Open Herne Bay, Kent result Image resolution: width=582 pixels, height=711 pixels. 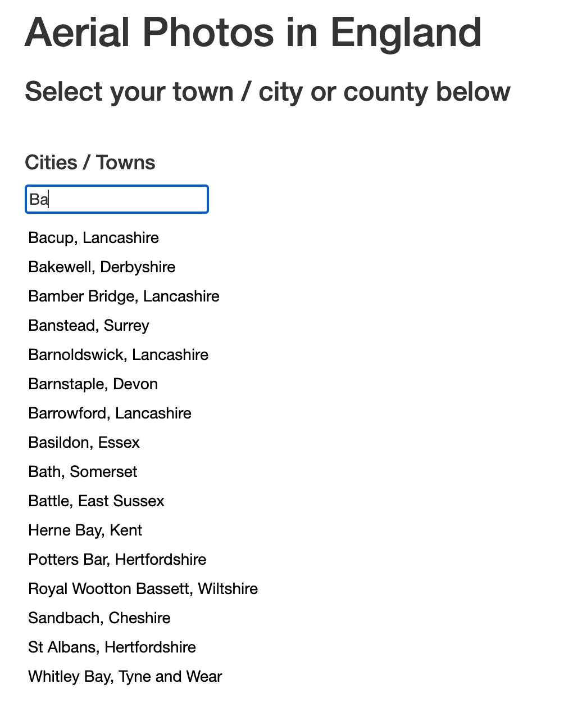click(85, 530)
